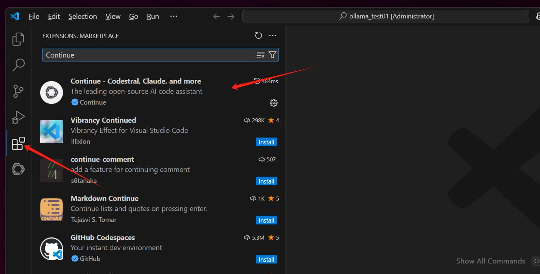Open the Go menu
Screen dimensions: 540x274
134,16
